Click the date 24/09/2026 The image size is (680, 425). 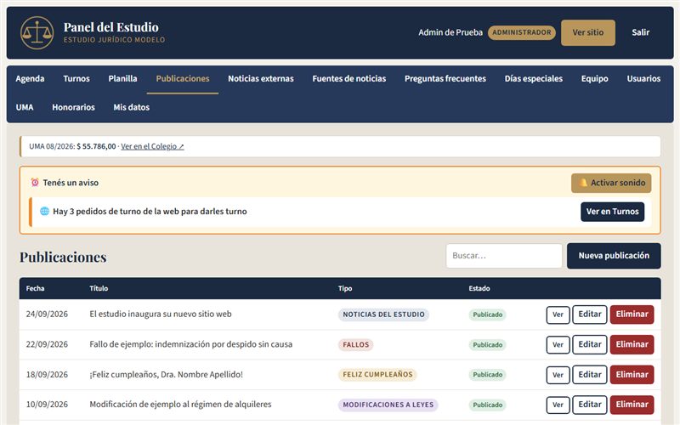coord(47,314)
